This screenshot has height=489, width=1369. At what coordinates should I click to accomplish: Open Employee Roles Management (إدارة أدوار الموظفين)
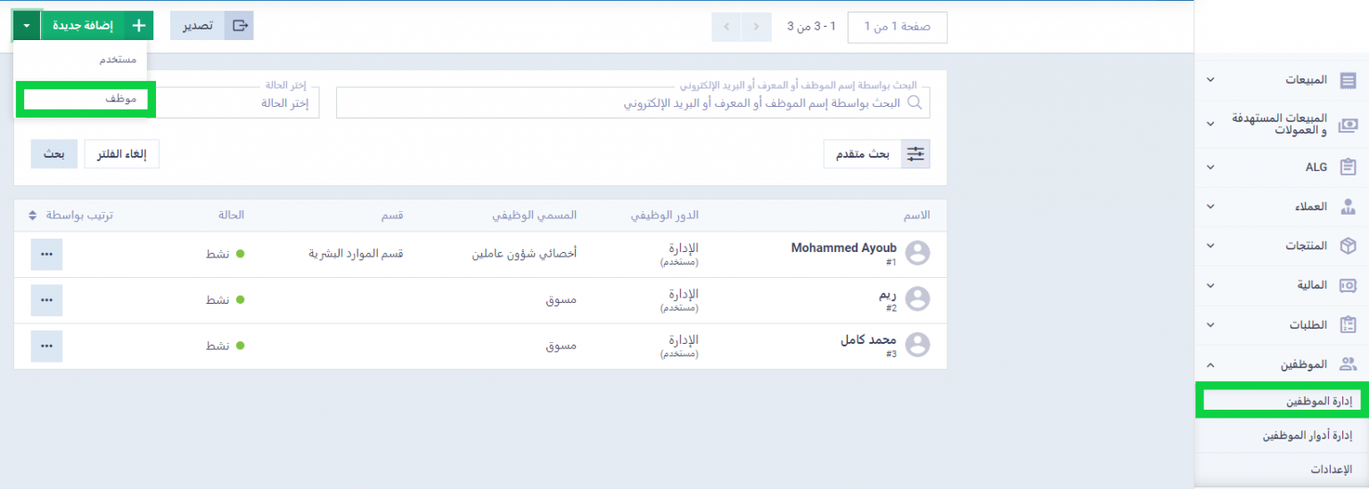point(1307,436)
